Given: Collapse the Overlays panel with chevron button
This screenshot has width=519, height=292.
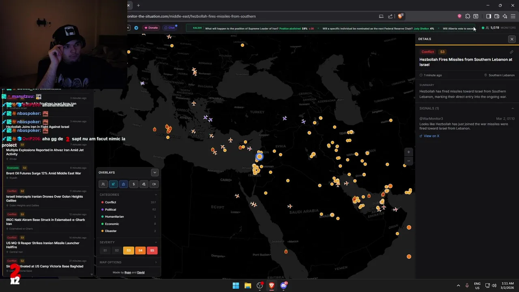Looking at the screenshot, I should 154,172.
